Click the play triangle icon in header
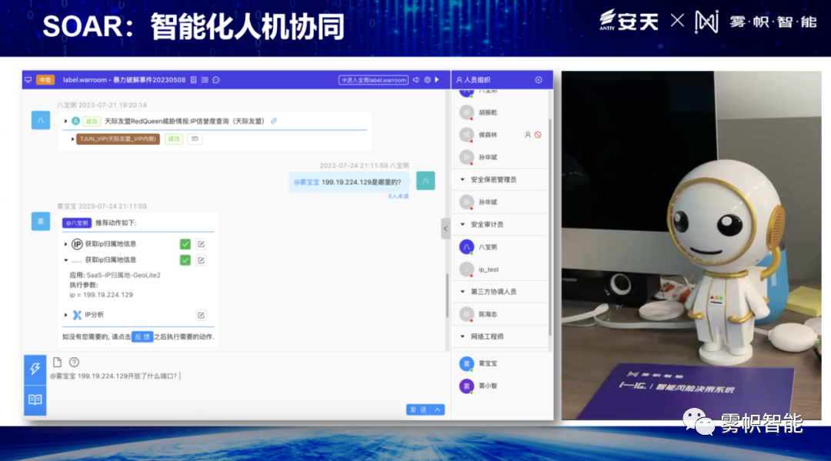 [437, 80]
